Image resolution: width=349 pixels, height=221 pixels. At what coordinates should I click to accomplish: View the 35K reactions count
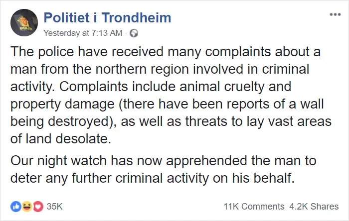(x=54, y=206)
